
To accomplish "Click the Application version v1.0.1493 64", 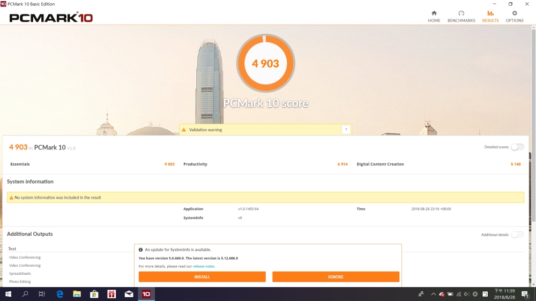I will (248, 209).
